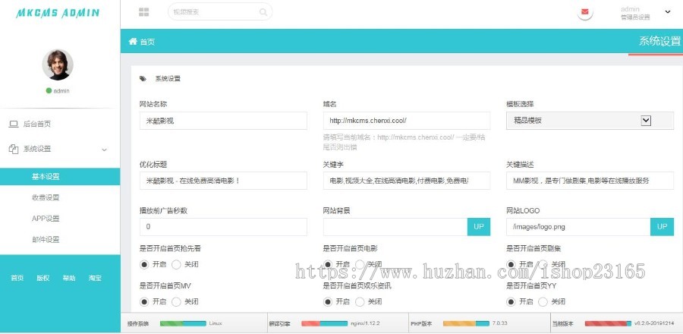The image size is (683, 334).
Task: Click the search magnifier icon
Action: pos(263,12)
